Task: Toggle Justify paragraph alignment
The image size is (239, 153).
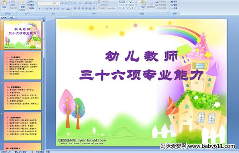Action: pos(86,8)
